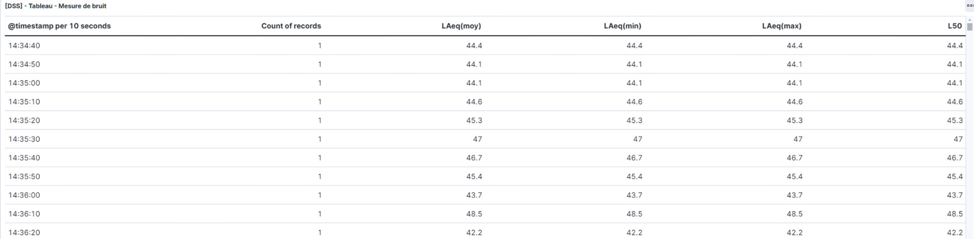Click LAeq(max) value 45.4
The width and height of the screenshot is (974, 239).
pos(794,176)
